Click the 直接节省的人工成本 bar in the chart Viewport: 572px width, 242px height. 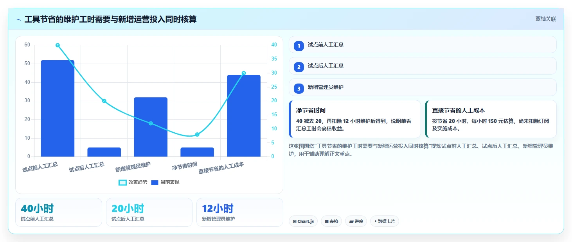tap(244, 116)
